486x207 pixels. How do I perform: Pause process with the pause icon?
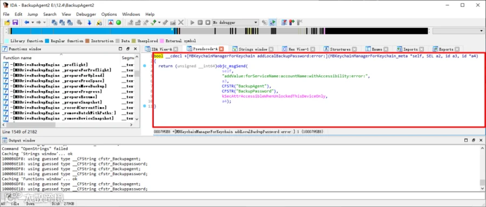click(200, 23)
